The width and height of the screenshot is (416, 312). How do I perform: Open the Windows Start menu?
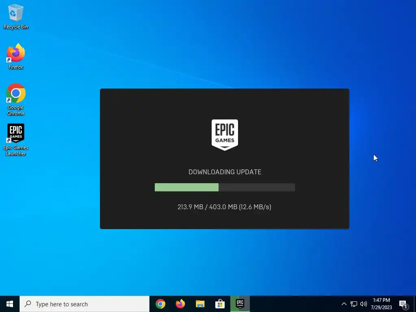tap(10, 304)
